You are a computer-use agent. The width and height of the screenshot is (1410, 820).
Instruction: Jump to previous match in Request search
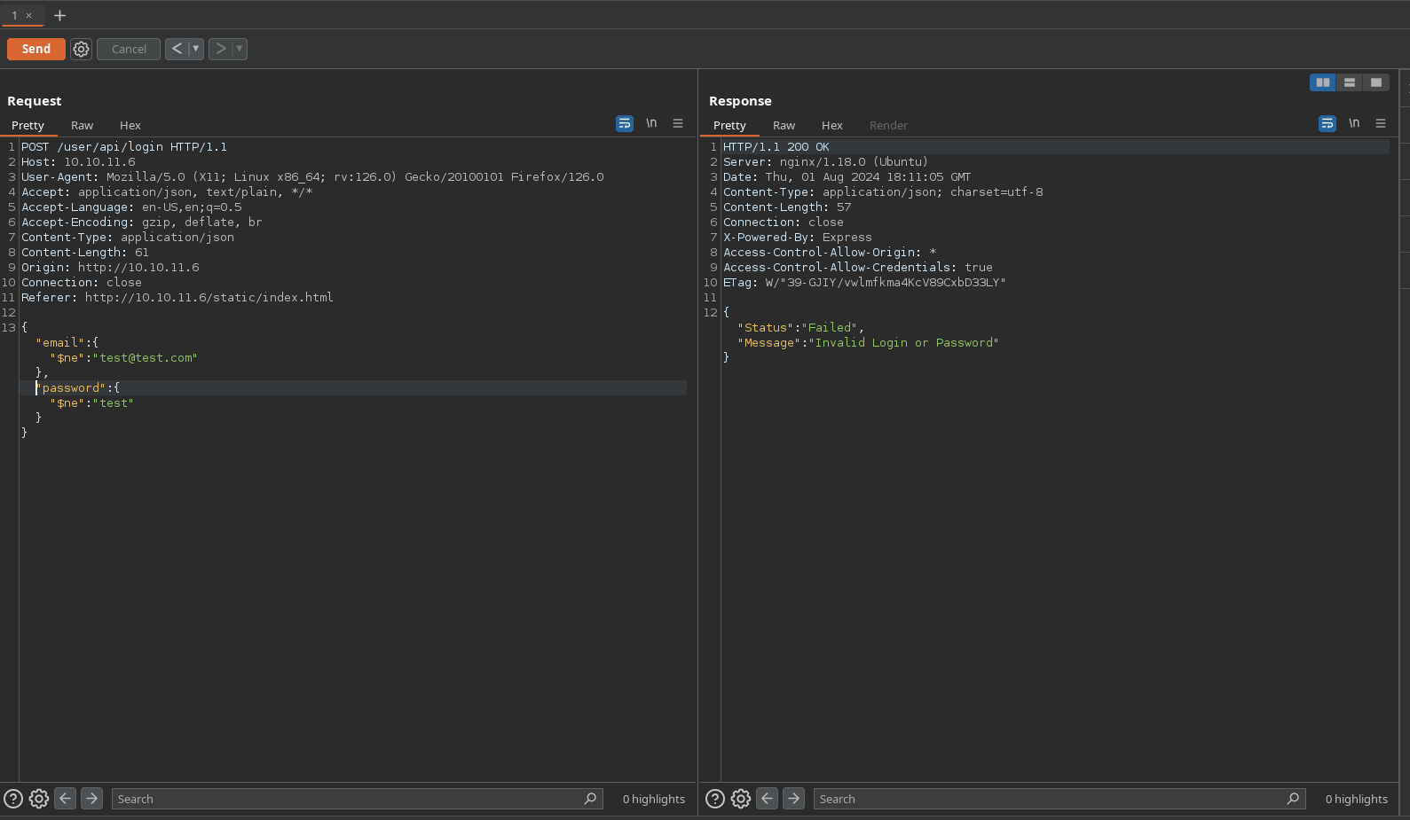pos(66,799)
